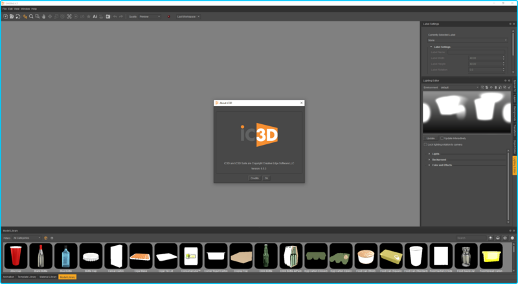Switch to the Template Library tab
This screenshot has height=284, width=518.
point(27,277)
